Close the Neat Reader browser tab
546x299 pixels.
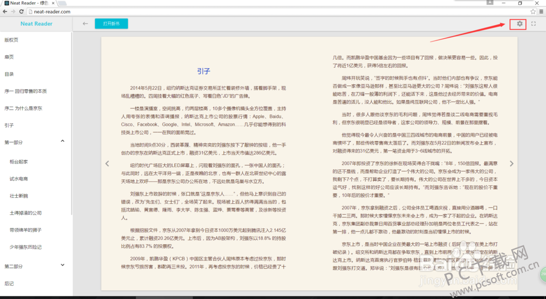point(54,3)
